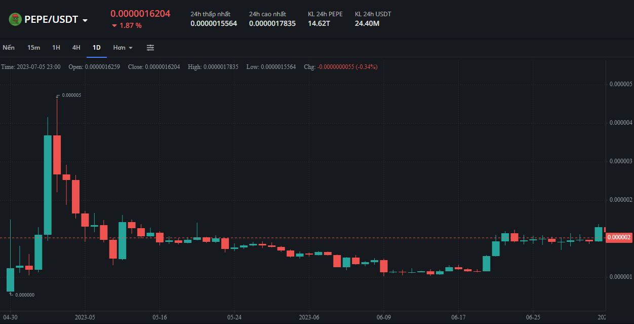Click the Chg: -0.34% readout
The width and height of the screenshot is (634, 324).
coord(340,67)
